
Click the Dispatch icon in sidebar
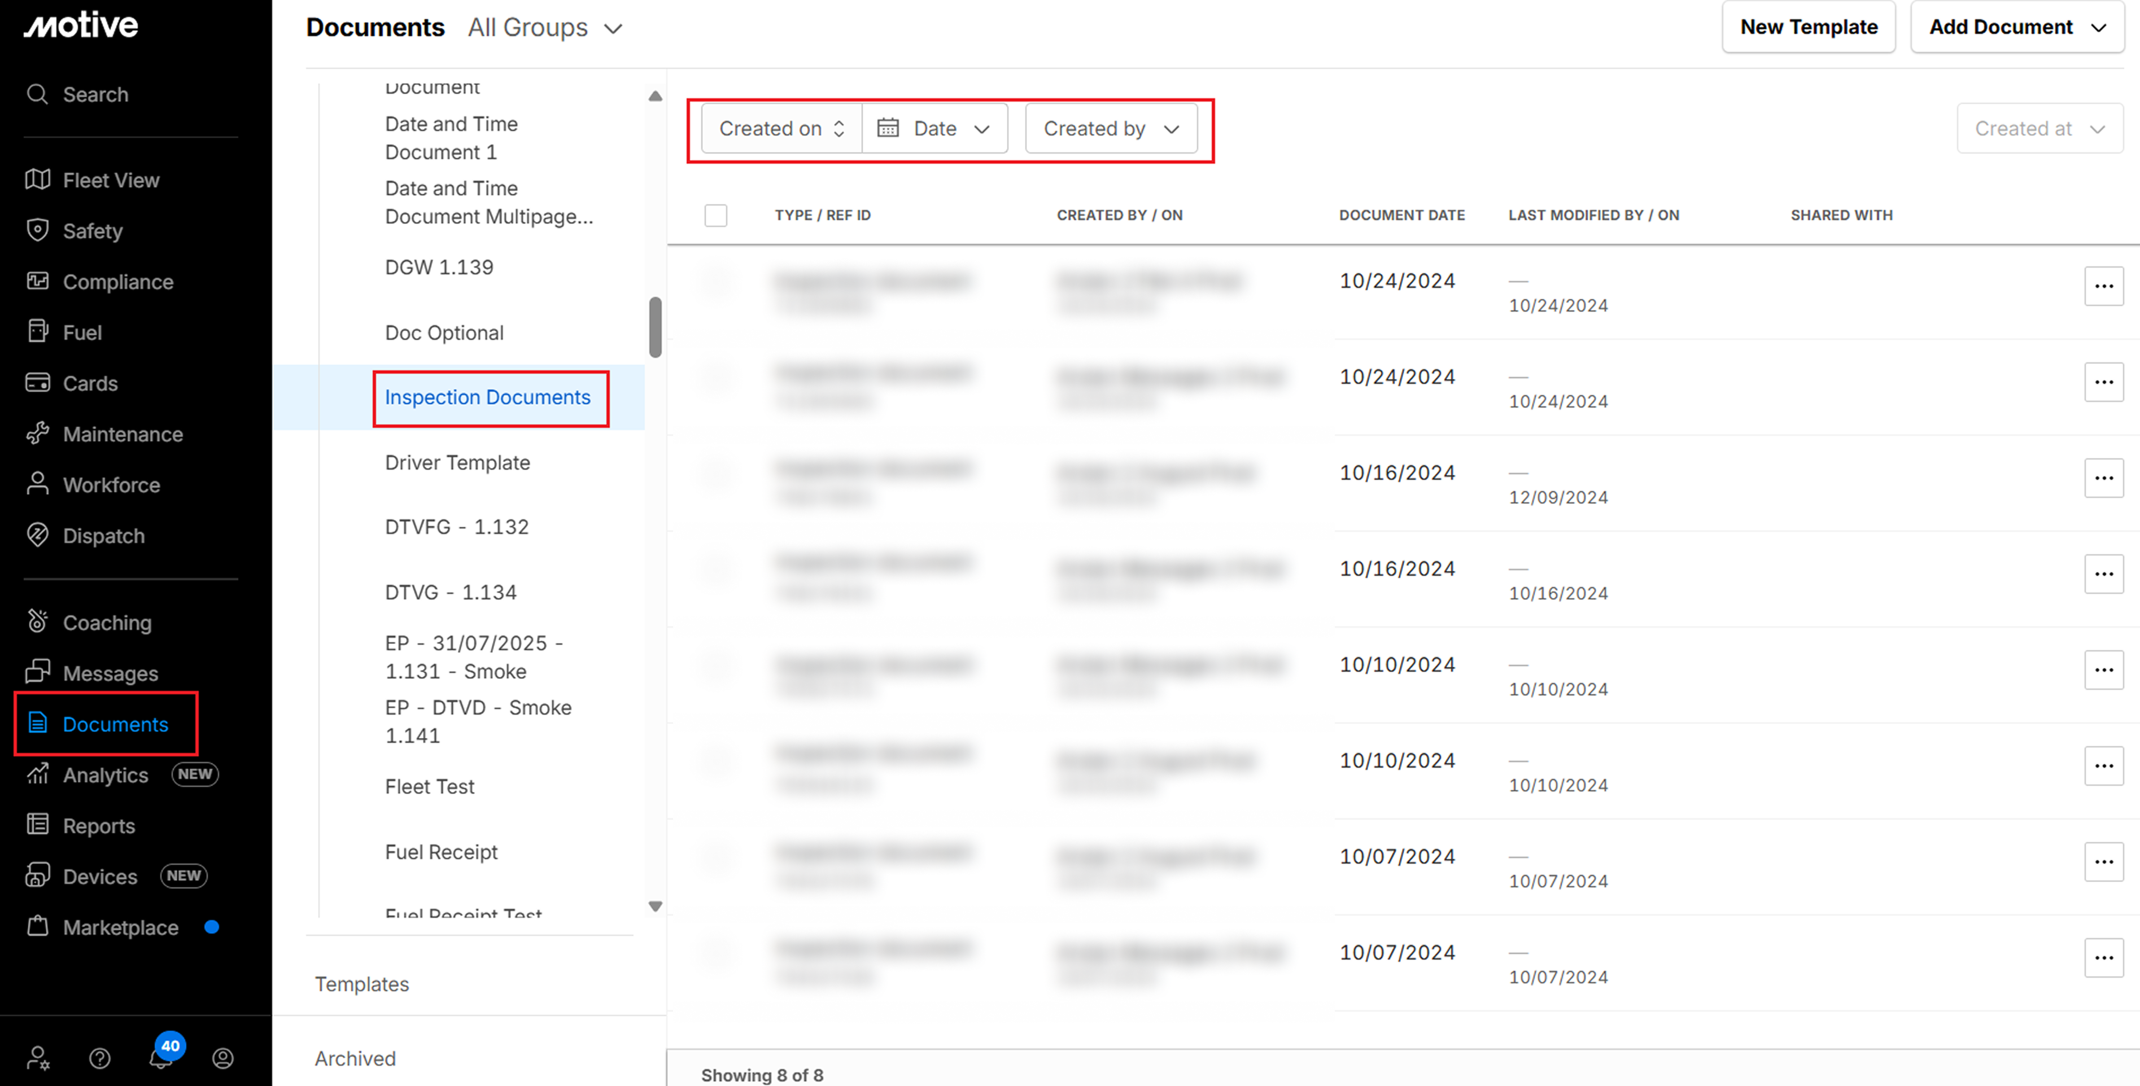(x=37, y=535)
